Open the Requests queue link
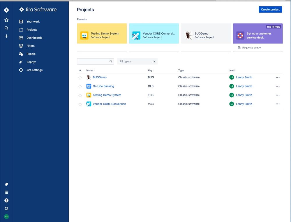Viewport: 291px width, 222px height. tap(251, 48)
